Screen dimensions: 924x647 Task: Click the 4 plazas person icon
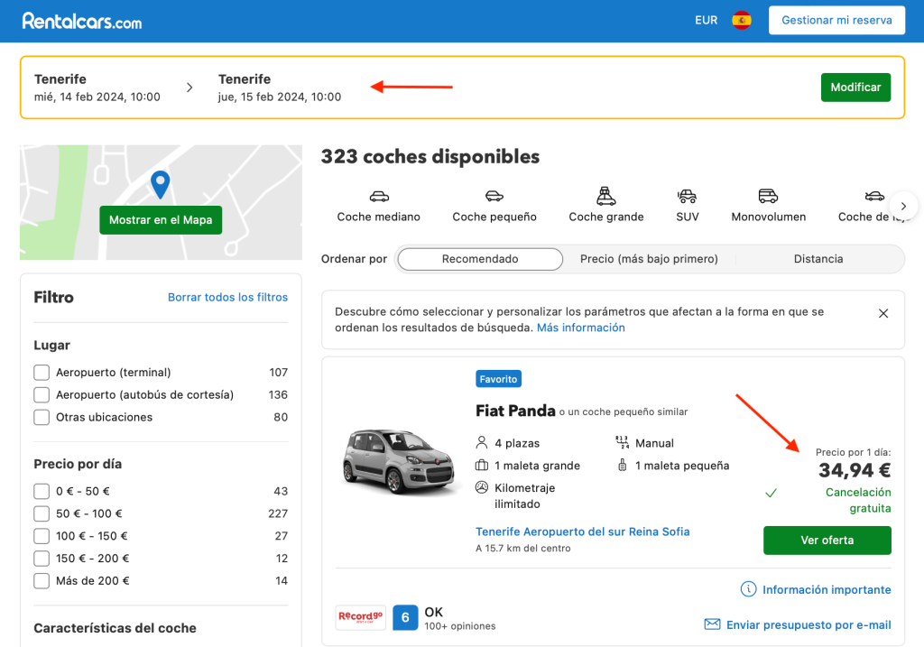click(482, 442)
